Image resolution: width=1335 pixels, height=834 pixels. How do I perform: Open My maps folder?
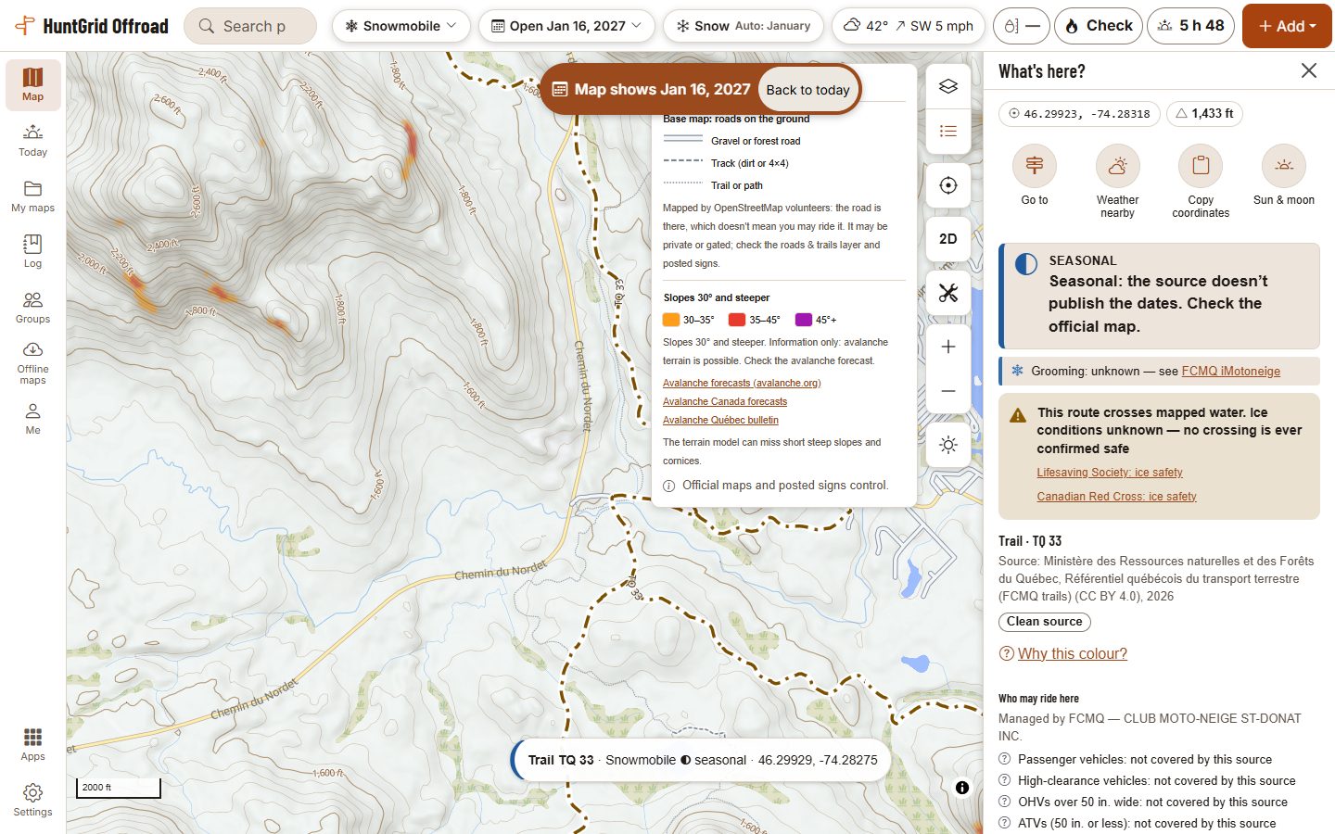(32, 196)
